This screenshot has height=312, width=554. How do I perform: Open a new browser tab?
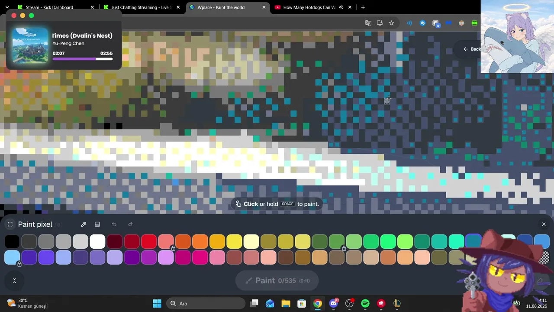click(x=363, y=7)
